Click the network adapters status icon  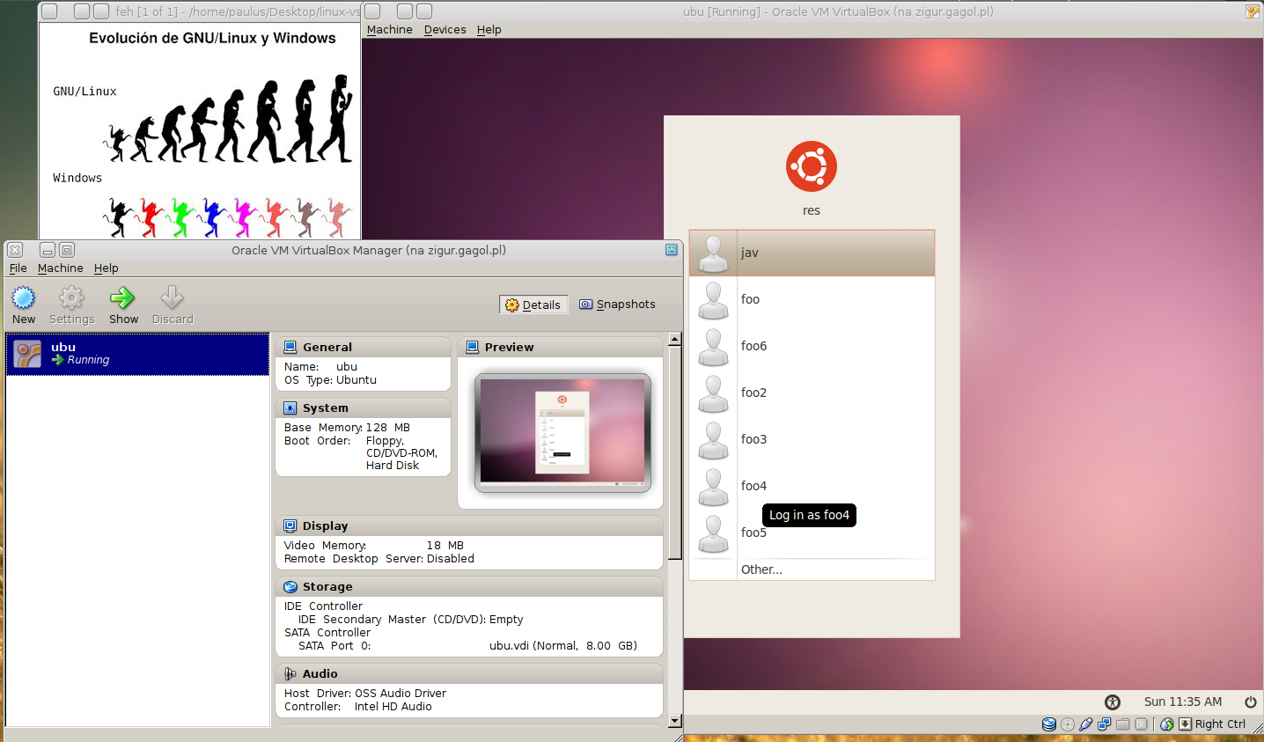[x=1105, y=724]
